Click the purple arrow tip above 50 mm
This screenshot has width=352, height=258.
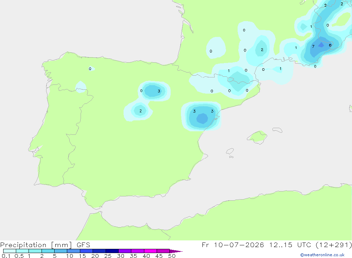click(x=176, y=251)
